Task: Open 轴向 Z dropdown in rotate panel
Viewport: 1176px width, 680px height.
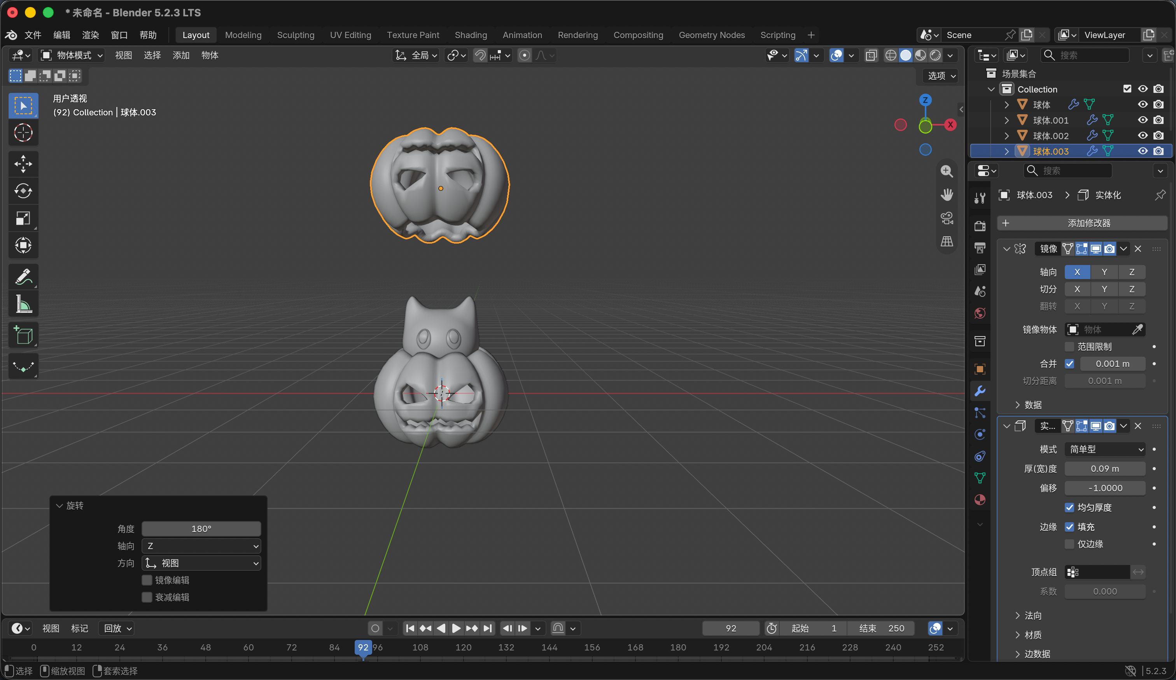Action: tap(201, 546)
